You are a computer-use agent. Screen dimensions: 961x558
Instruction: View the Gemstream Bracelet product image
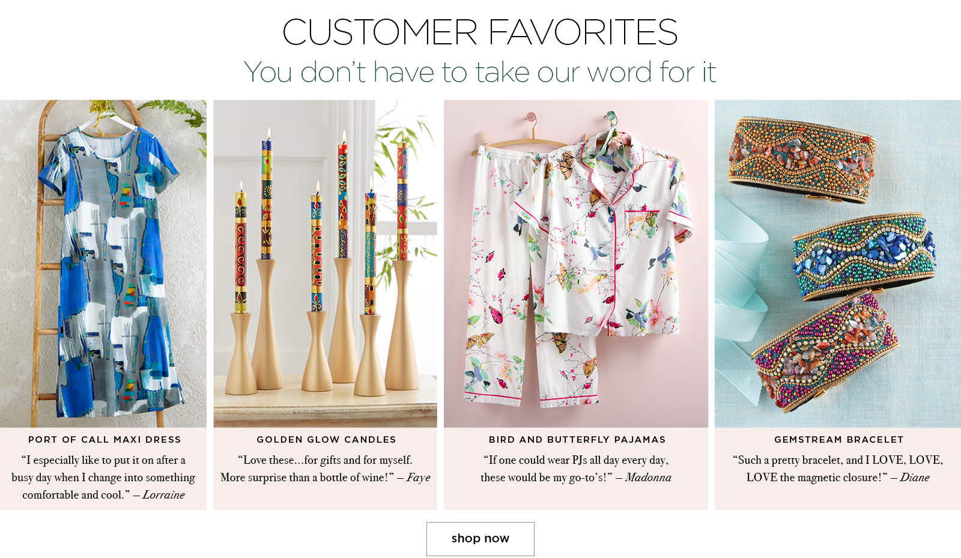(838, 263)
